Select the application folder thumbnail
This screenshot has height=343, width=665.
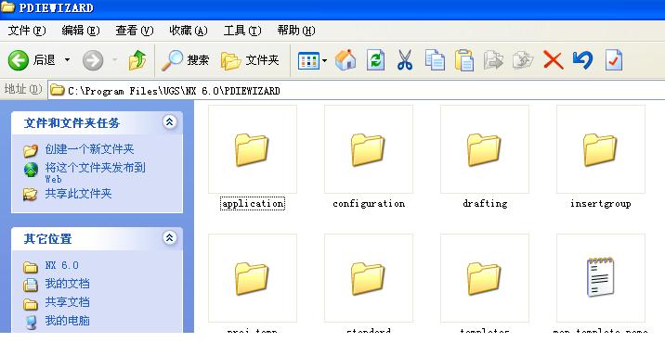click(x=253, y=149)
